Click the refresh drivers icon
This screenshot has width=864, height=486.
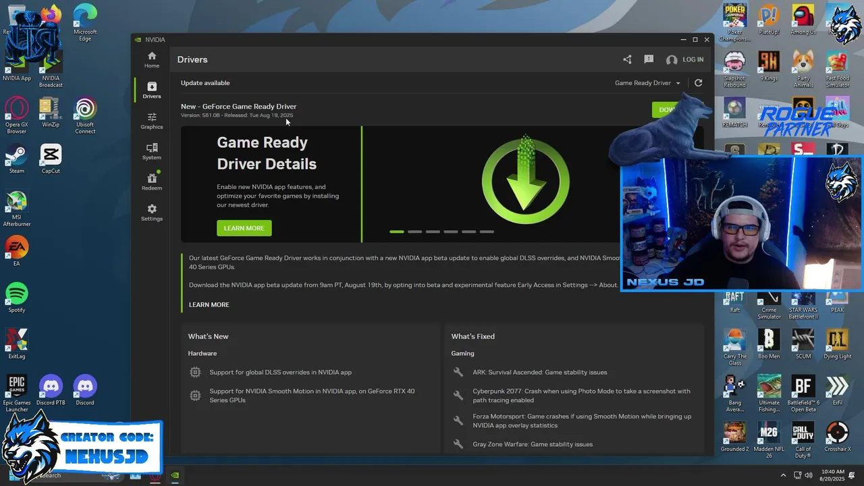click(x=698, y=83)
